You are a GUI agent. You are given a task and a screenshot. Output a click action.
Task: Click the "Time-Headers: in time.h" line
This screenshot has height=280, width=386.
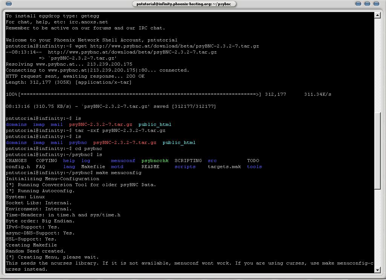coord(63,215)
